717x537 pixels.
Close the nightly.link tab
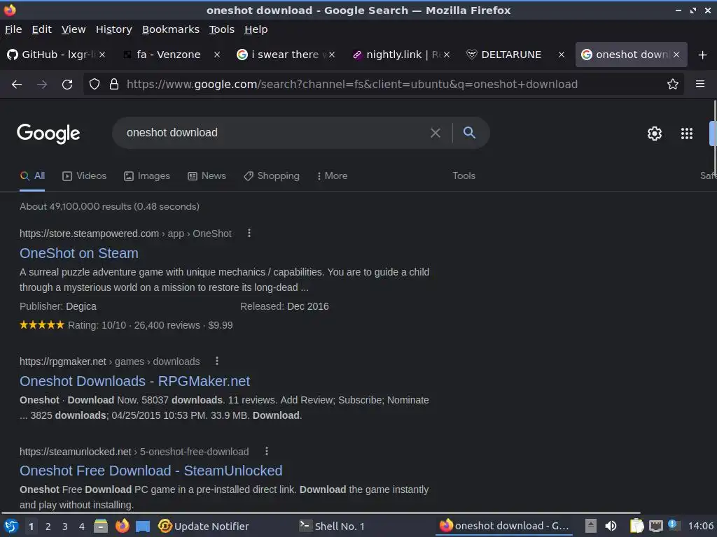click(x=447, y=55)
